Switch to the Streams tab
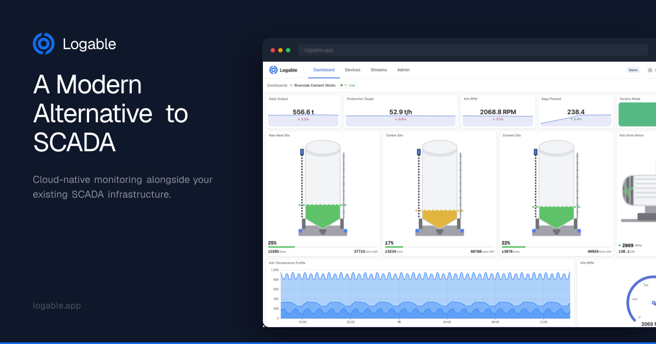The height and width of the screenshot is (344, 656). [x=379, y=70]
